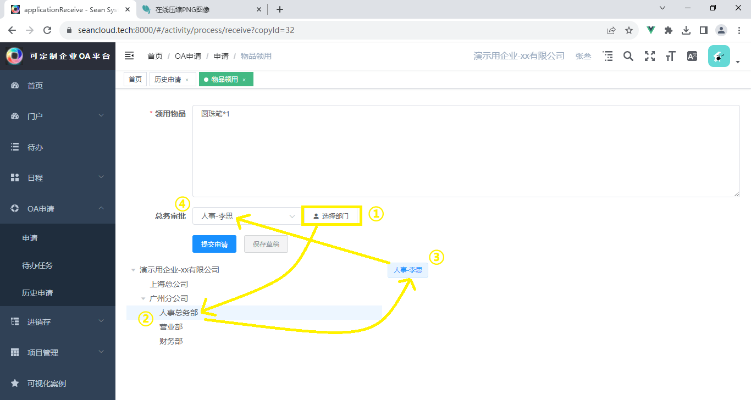Click inside the 领用物品 text area
The image size is (751, 400).
point(466,151)
